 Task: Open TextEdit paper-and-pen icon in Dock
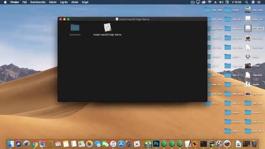point(188,144)
